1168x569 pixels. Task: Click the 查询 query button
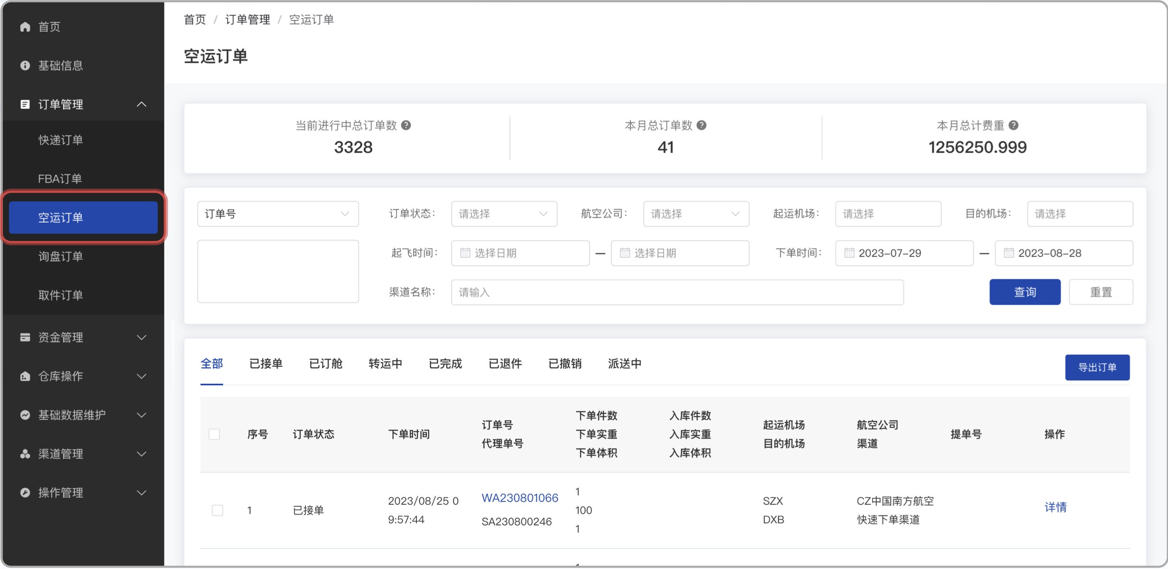click(x=1025, y=292)
